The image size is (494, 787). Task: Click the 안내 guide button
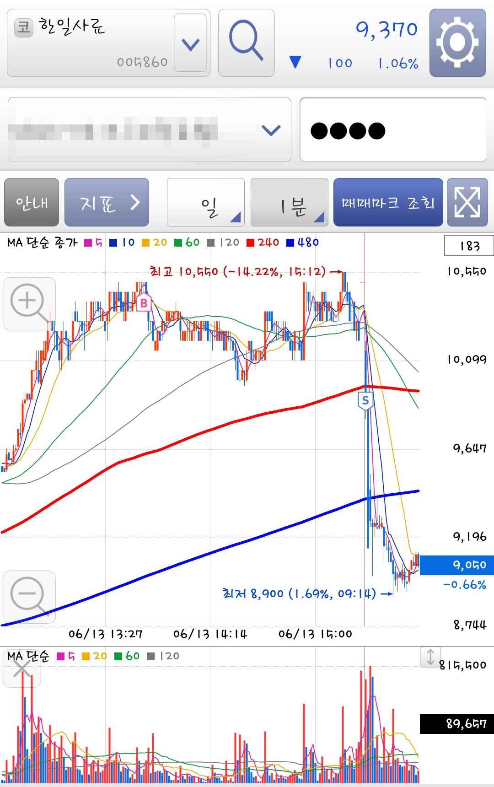click(x=32, y=202)
